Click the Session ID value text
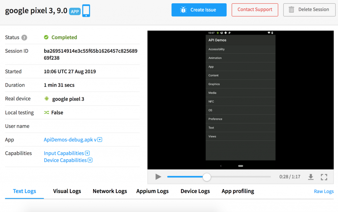The width and height of the screenshot is (338, 212). tap(90, 54)
